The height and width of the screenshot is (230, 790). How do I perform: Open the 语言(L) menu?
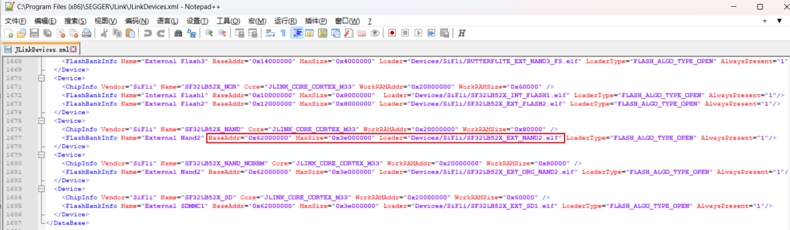(x=167, y=21)
